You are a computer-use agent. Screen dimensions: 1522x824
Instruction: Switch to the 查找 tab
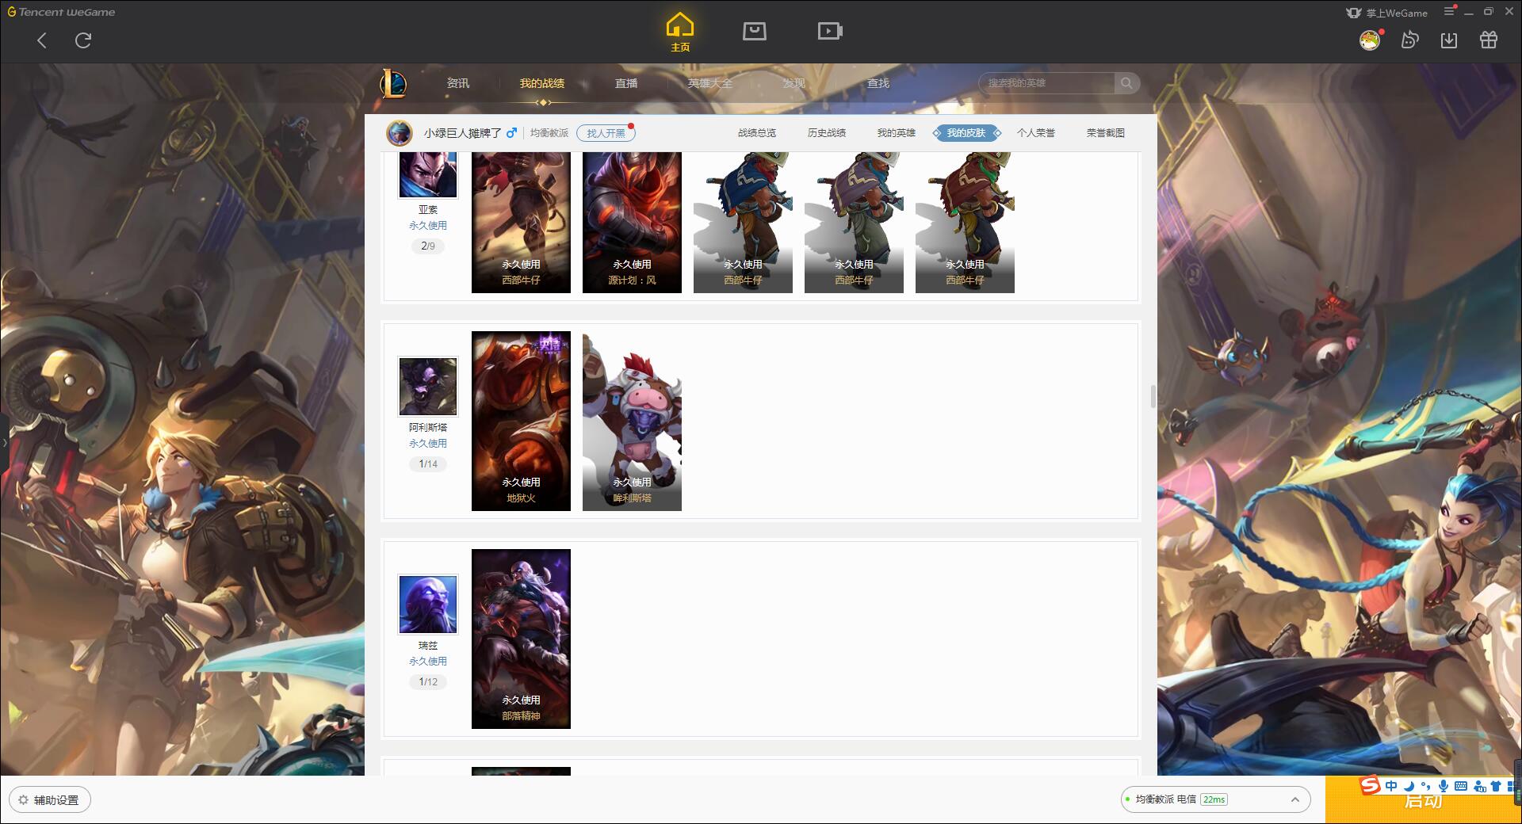[x=878, y=83]
